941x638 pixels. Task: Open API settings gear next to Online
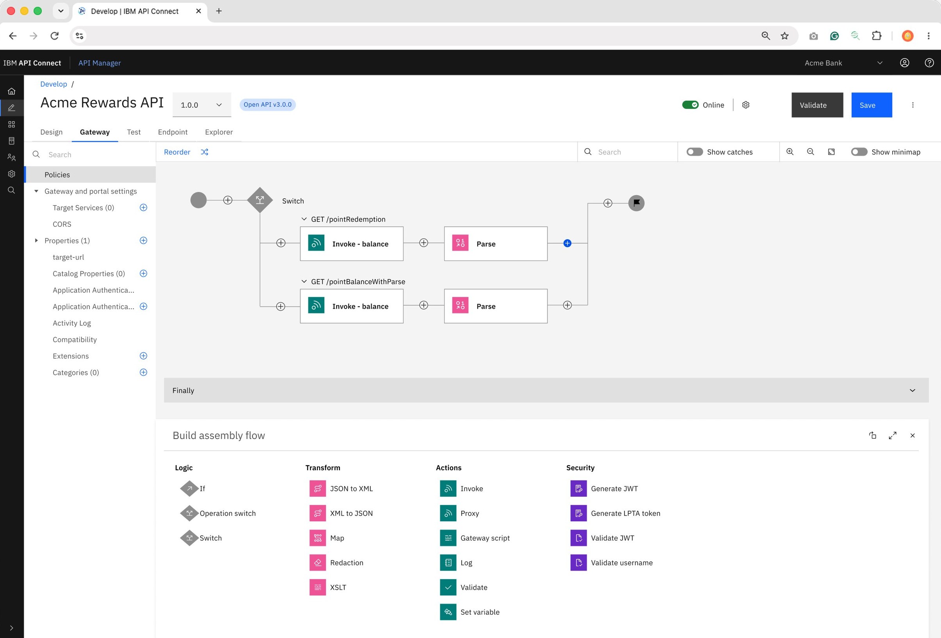click(x=745, y=105)
